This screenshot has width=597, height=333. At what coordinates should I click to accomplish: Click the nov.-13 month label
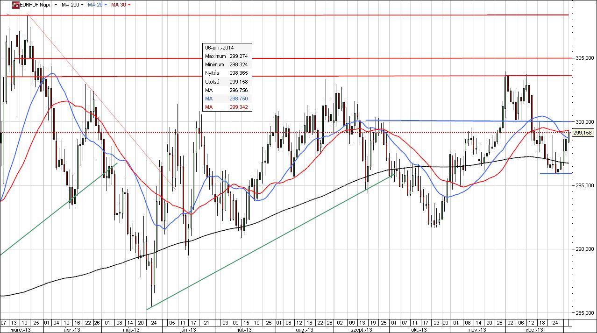coord(477,330)
